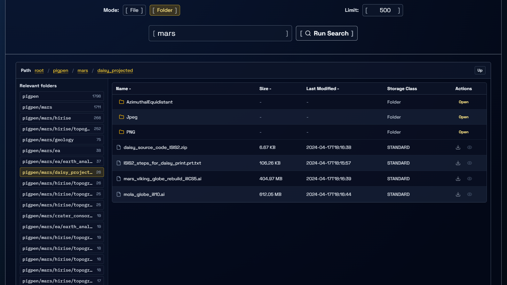
Task: Preview daisy_source_code_ISIS2.zip with eye icon
Action: 470,147
